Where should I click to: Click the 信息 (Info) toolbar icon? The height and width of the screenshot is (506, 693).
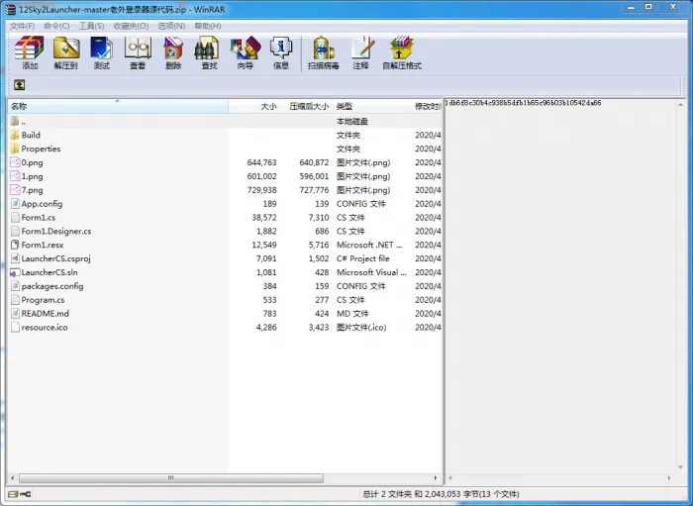tap(280, 48)
